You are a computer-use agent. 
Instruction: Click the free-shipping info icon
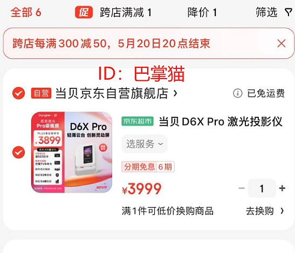tap(238, 93)
